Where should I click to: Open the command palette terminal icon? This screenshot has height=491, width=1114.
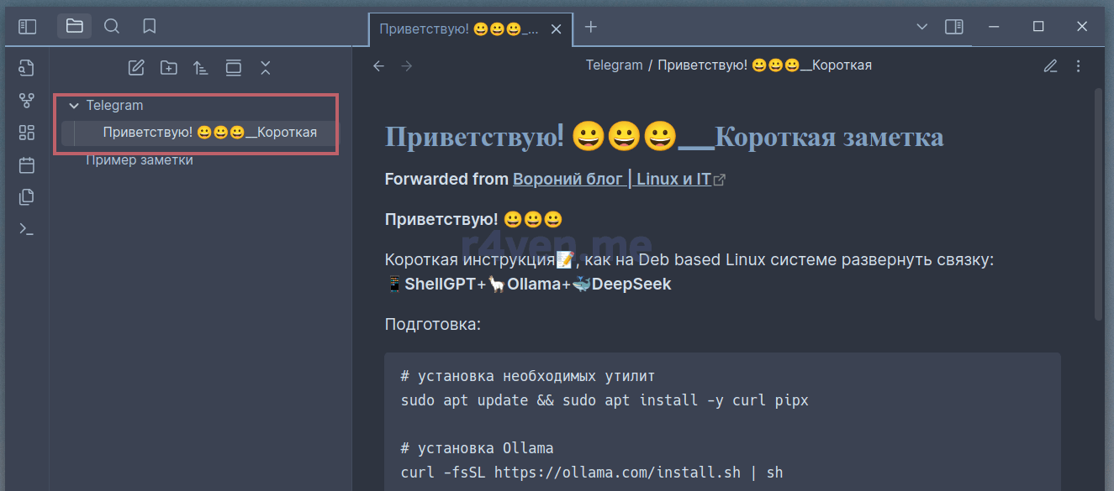(27, 229)
